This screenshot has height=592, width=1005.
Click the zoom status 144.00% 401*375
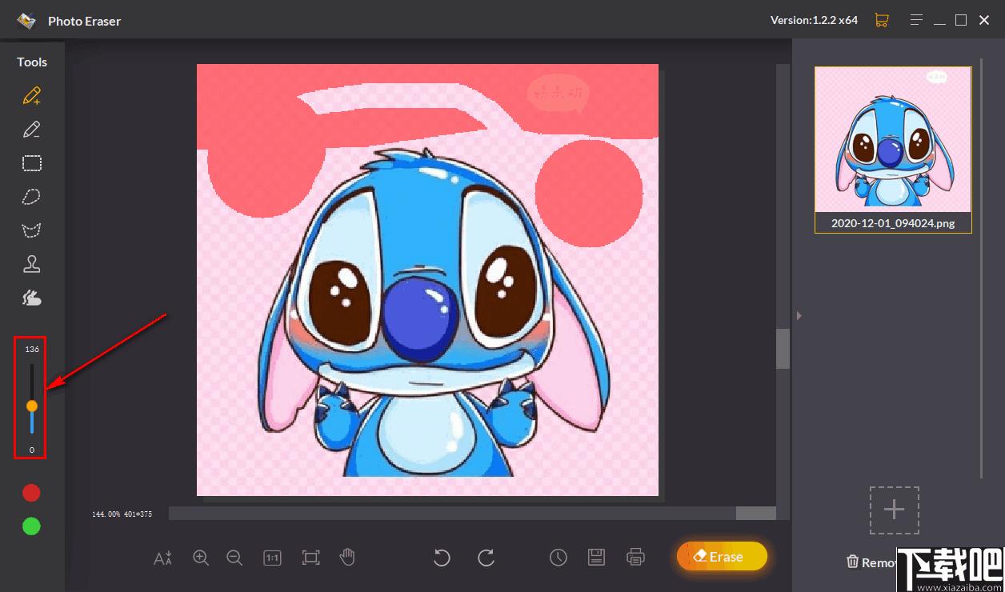pos(122,514)
